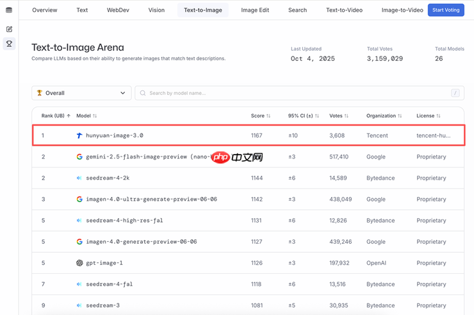Click the Google logo beside imagen-4.0-ultra-generate-preview
Screen dimensions: 474x315
point(79,200)
